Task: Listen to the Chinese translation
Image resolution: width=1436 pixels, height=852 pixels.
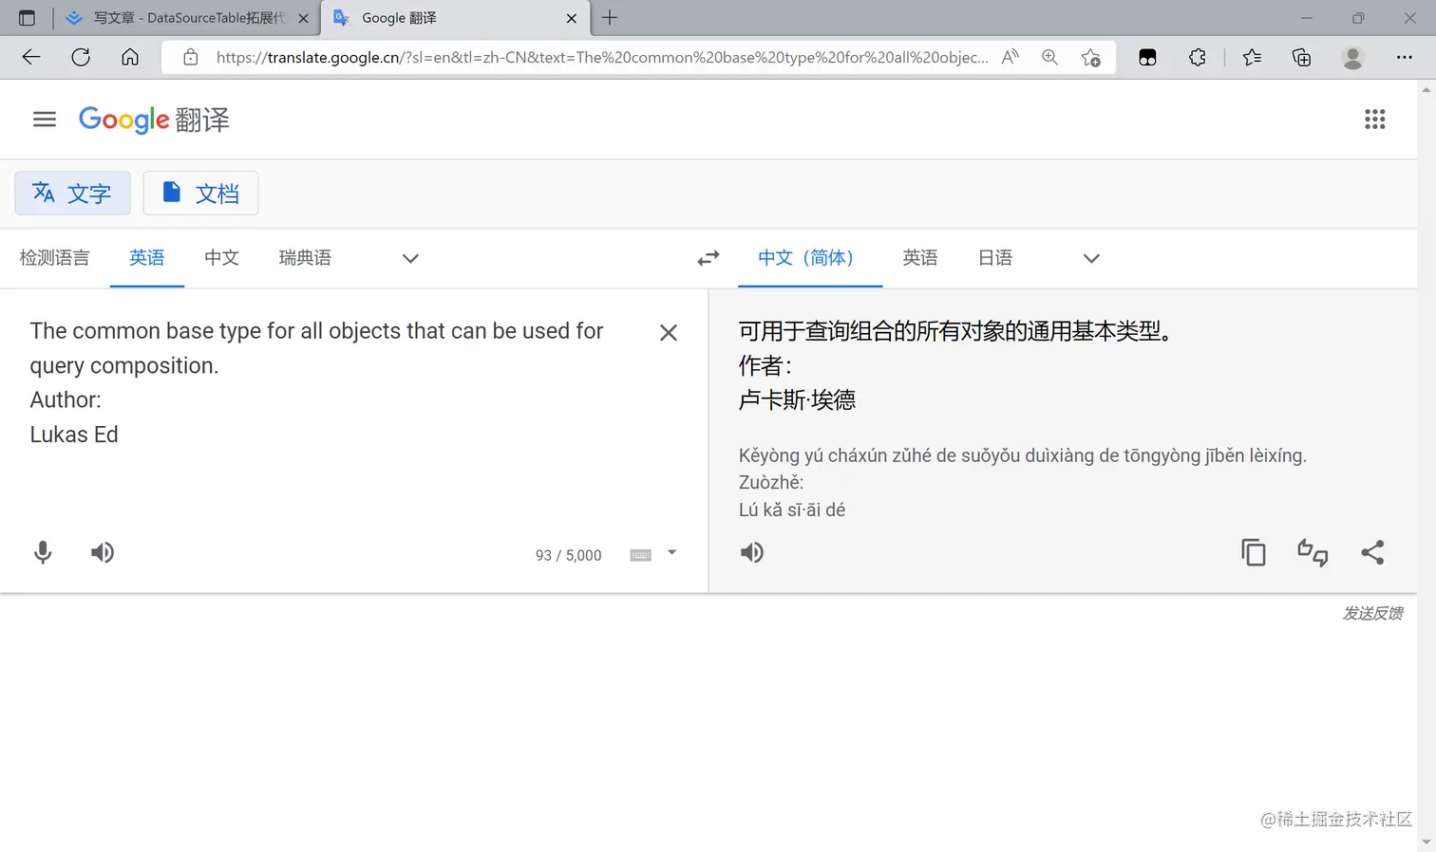Action: click(x=752, y=553)
